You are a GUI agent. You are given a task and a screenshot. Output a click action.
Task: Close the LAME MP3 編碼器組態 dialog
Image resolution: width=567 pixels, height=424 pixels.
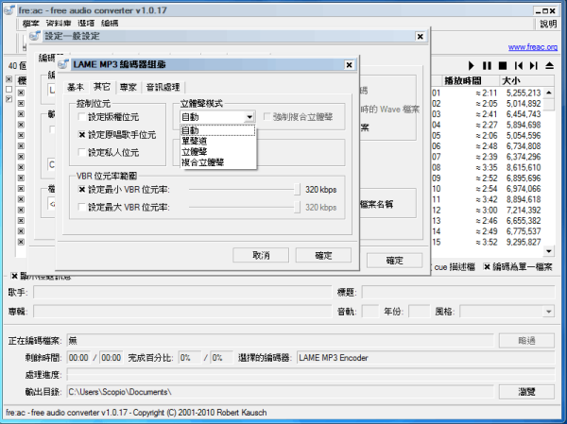click(x=349, y=65)
